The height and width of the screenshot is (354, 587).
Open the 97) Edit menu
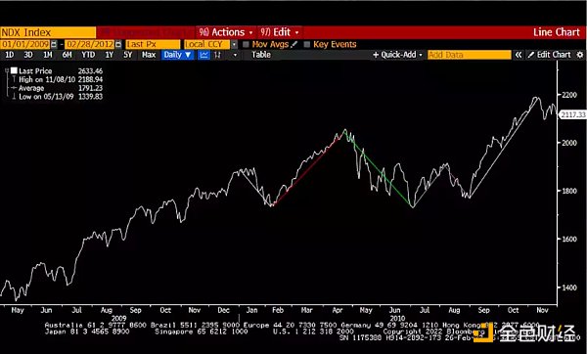pos(280,32)
